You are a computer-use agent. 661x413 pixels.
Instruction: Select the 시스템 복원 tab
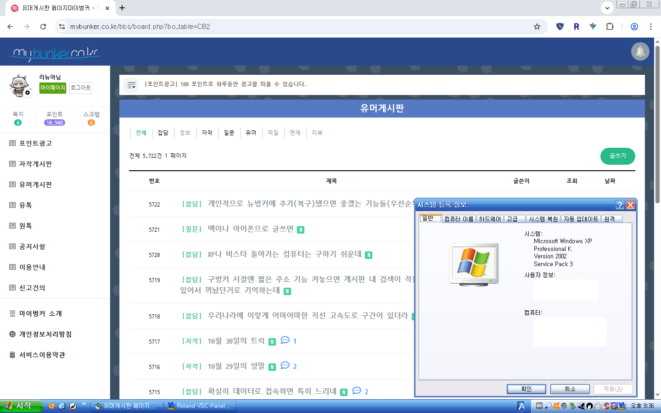(x=543, y=219)
